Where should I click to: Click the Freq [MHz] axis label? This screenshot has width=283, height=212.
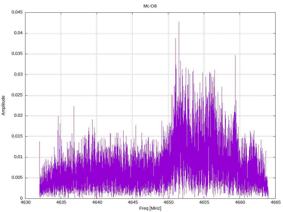(150, 208)
